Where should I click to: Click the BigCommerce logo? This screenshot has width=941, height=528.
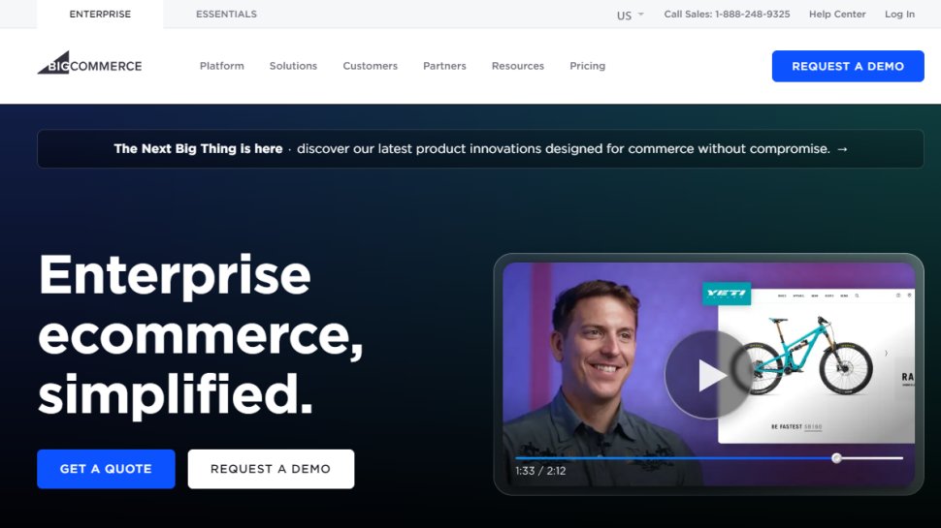(x=89, y=65)
